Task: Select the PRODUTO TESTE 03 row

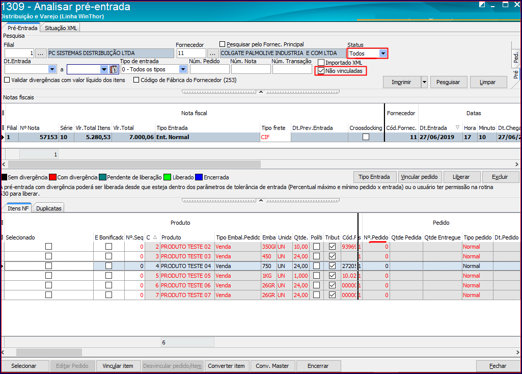Action: pos(261,256)
